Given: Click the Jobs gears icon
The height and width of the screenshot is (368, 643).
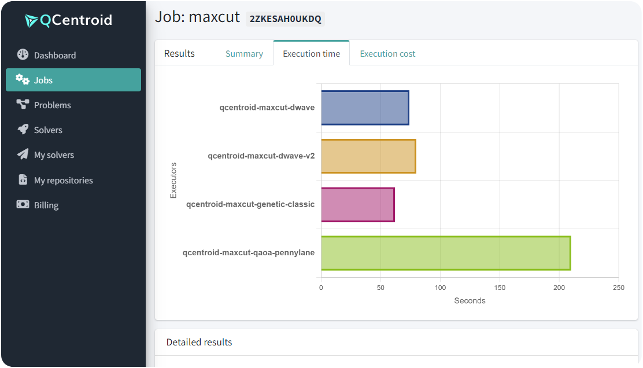Looking at the screenshot, I should 23,80.
